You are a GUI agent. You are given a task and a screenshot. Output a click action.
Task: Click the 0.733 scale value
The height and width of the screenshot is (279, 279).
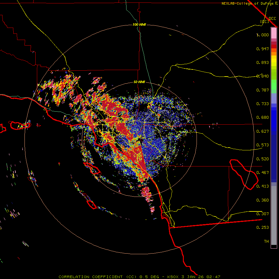(x=263, y=104)
